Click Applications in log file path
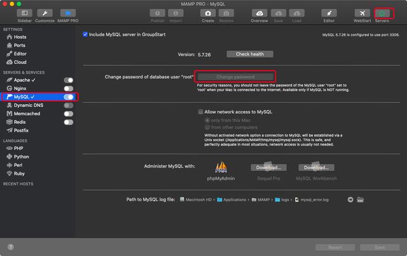The width and height of the screenshot is (407, 256). 231,199
